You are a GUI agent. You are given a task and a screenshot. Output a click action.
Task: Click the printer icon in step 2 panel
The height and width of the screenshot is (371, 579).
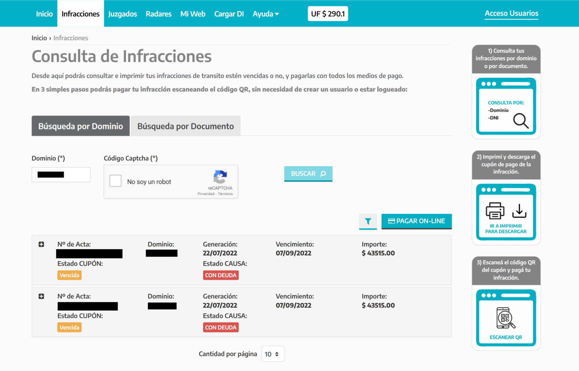click(x=494, y=211)
